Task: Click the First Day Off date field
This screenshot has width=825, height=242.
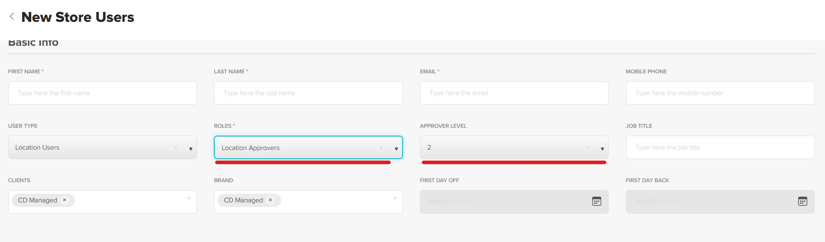Action: [503, 202]
